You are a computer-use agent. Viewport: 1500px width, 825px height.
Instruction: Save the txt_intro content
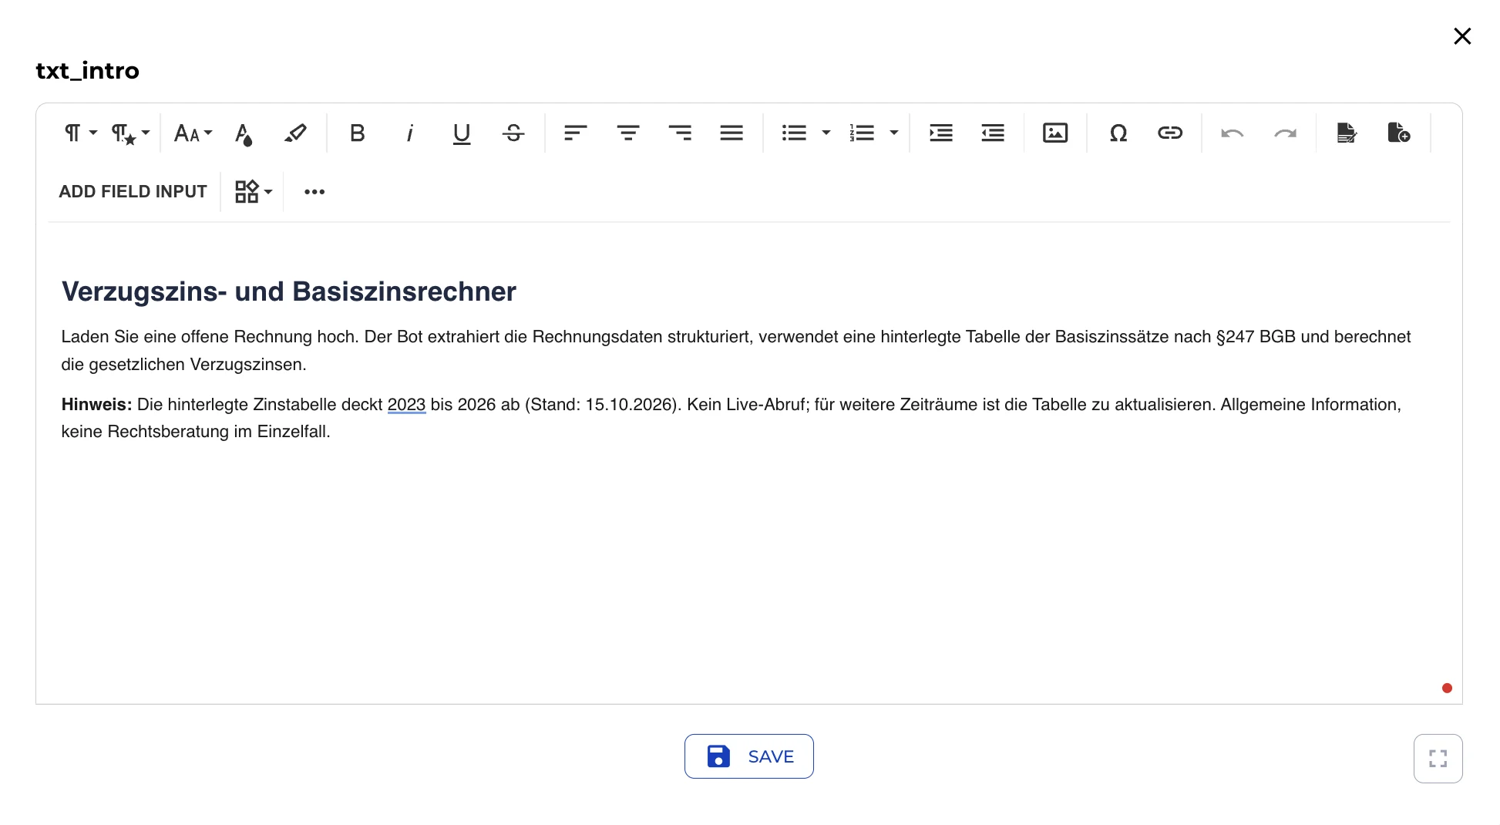point(749,756)
